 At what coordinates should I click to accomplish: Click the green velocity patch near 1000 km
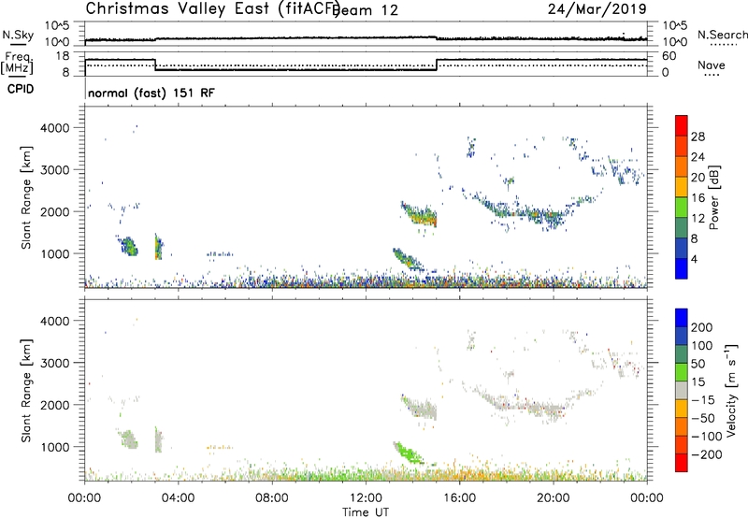point(407,453)
